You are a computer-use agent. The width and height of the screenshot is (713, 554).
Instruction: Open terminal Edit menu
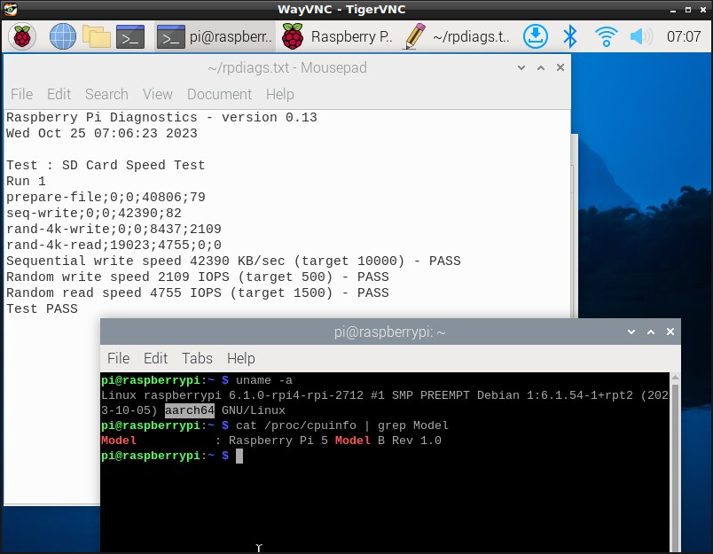155,358
